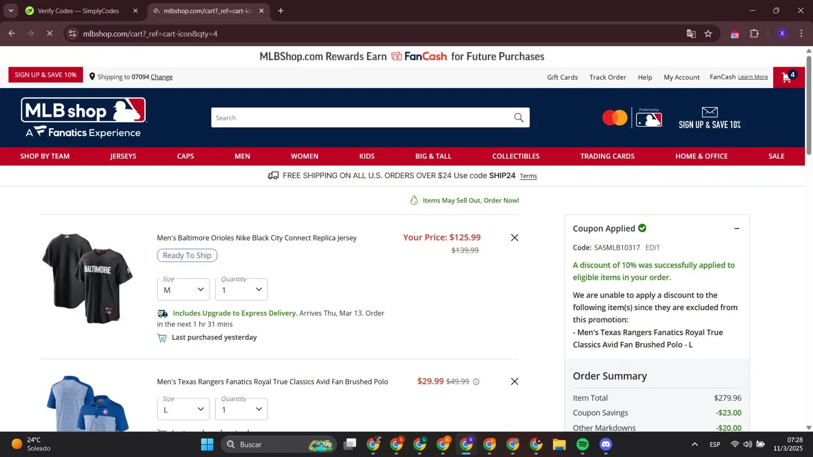Open the browser extensions puzzle icon
813x457 pixels.
click(x=754, y=34)
